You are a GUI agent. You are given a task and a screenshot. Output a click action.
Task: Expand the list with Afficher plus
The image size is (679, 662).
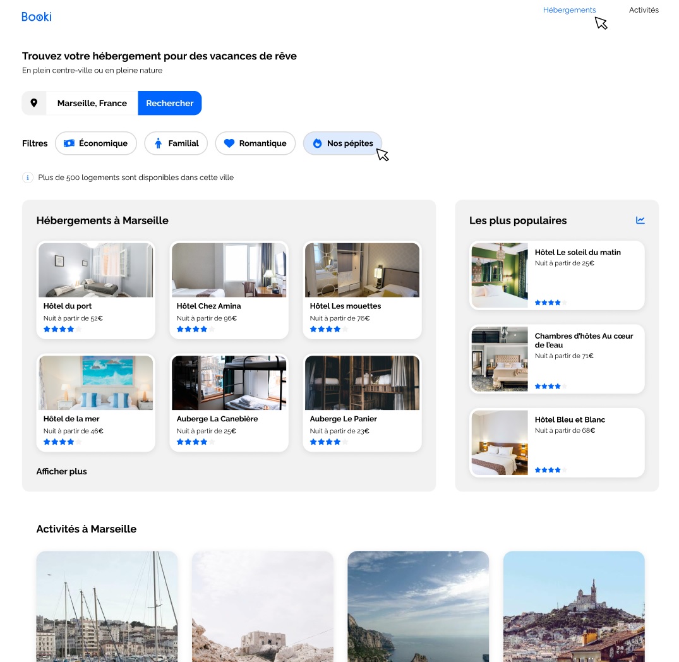[62, 471]
